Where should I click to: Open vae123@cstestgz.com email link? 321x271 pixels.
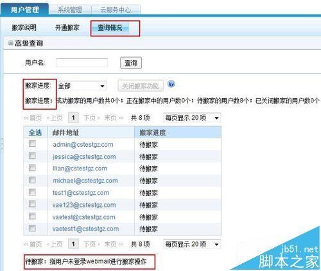click(84, 205)
